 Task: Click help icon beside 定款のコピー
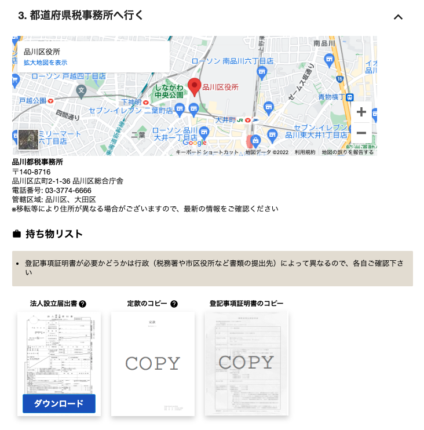(174, 304)
